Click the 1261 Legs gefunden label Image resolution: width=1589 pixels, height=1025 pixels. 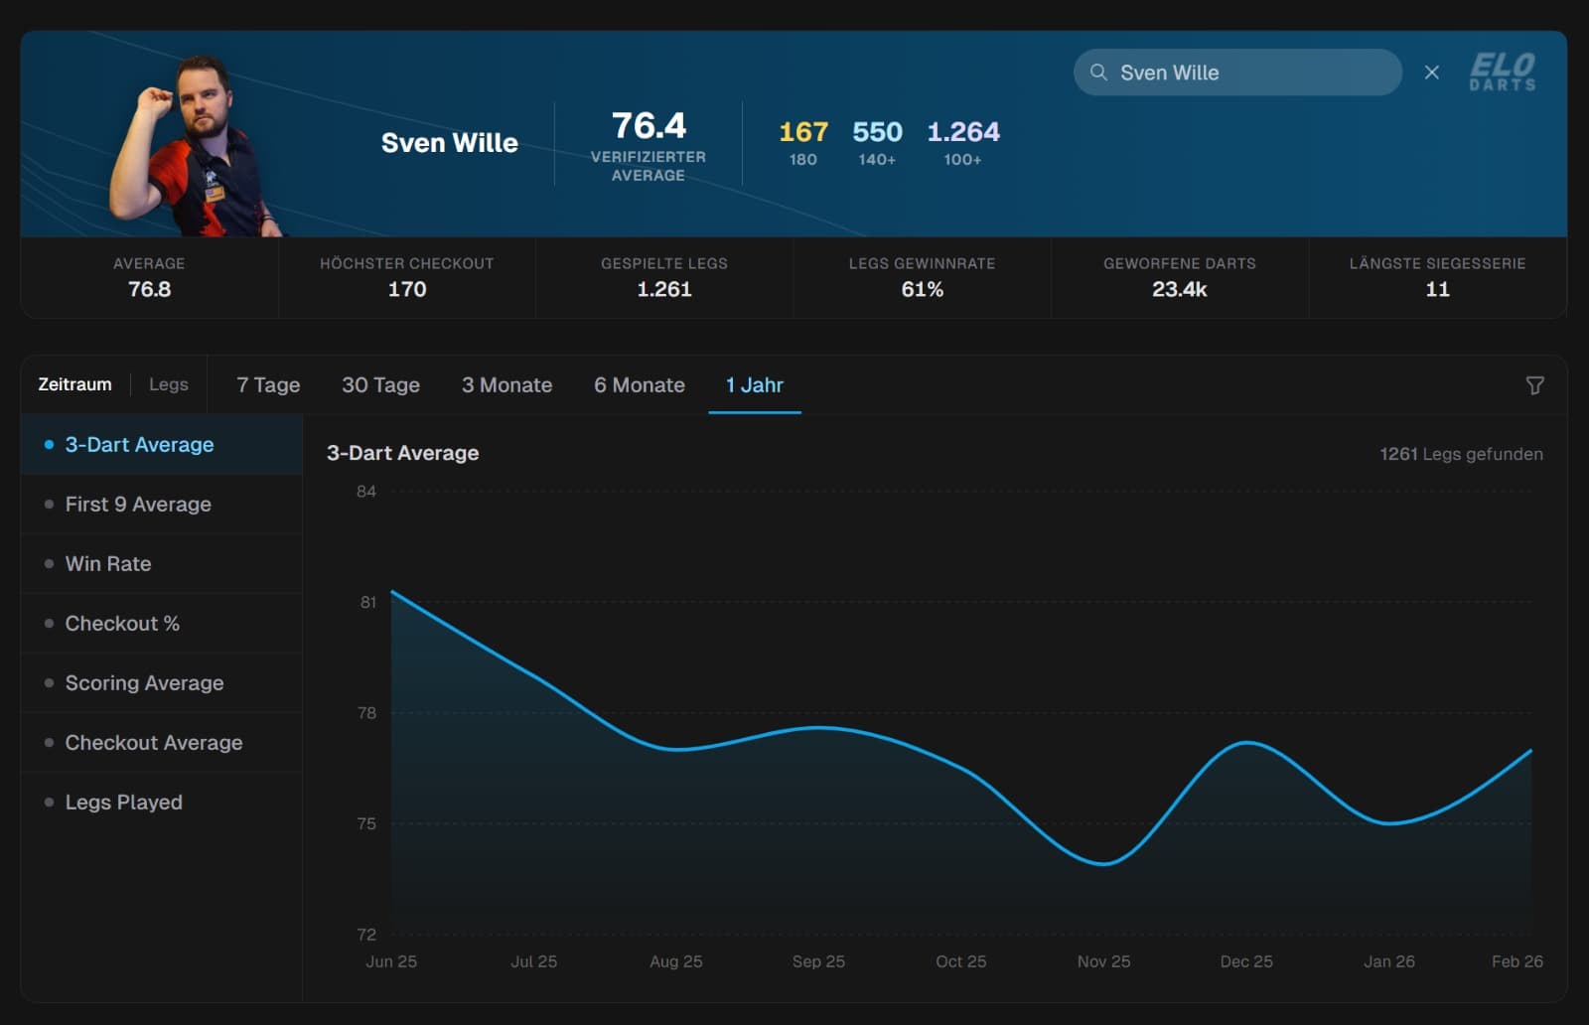pos(1459,454)
